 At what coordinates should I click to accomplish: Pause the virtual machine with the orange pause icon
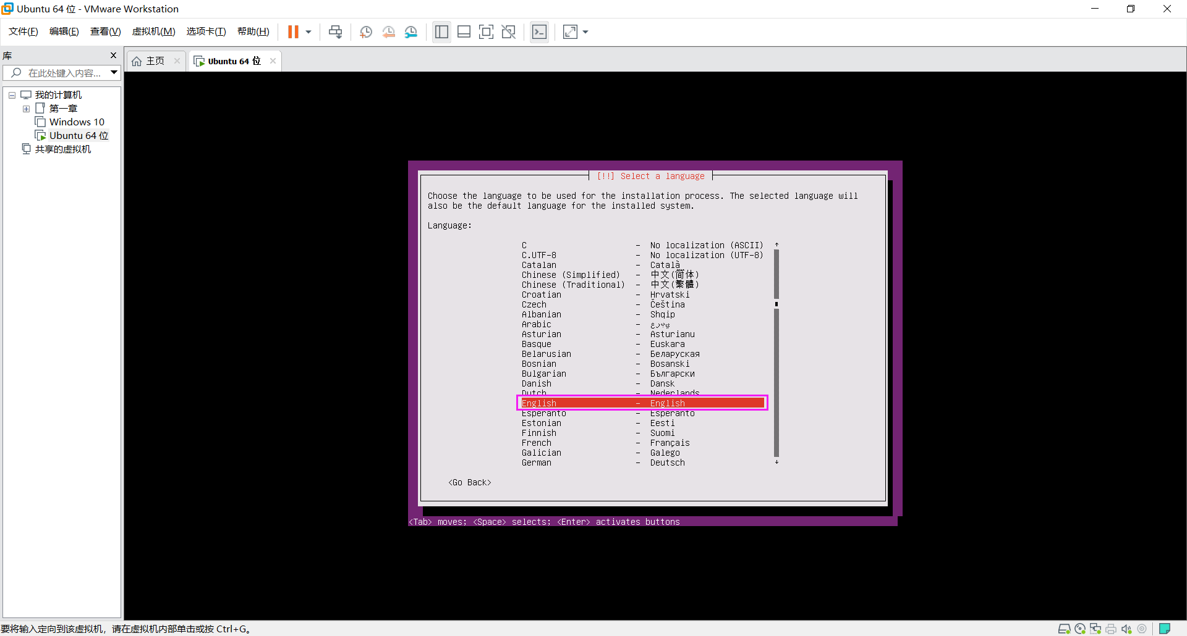[x=293, y=31]
